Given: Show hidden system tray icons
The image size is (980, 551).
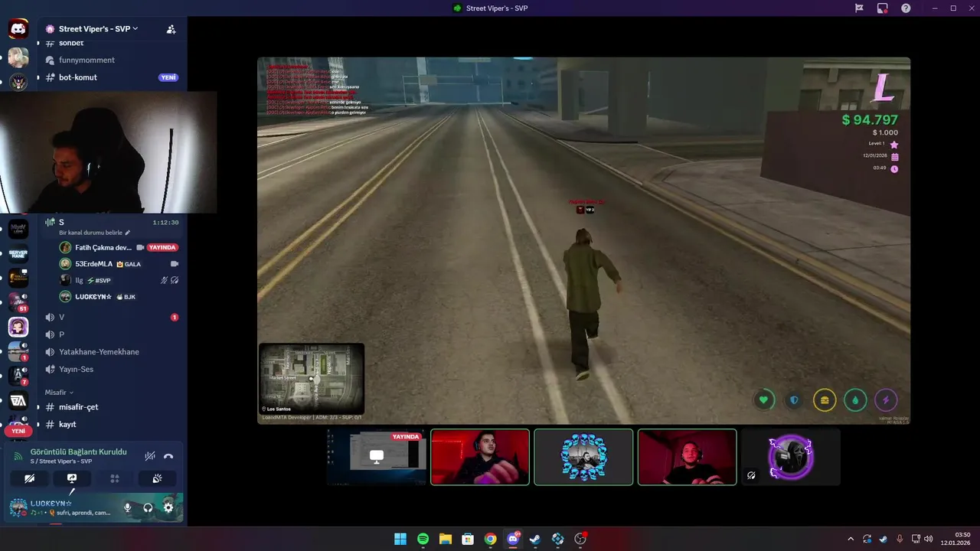Looking at the screenshot, I should click(x=851, y=539).
